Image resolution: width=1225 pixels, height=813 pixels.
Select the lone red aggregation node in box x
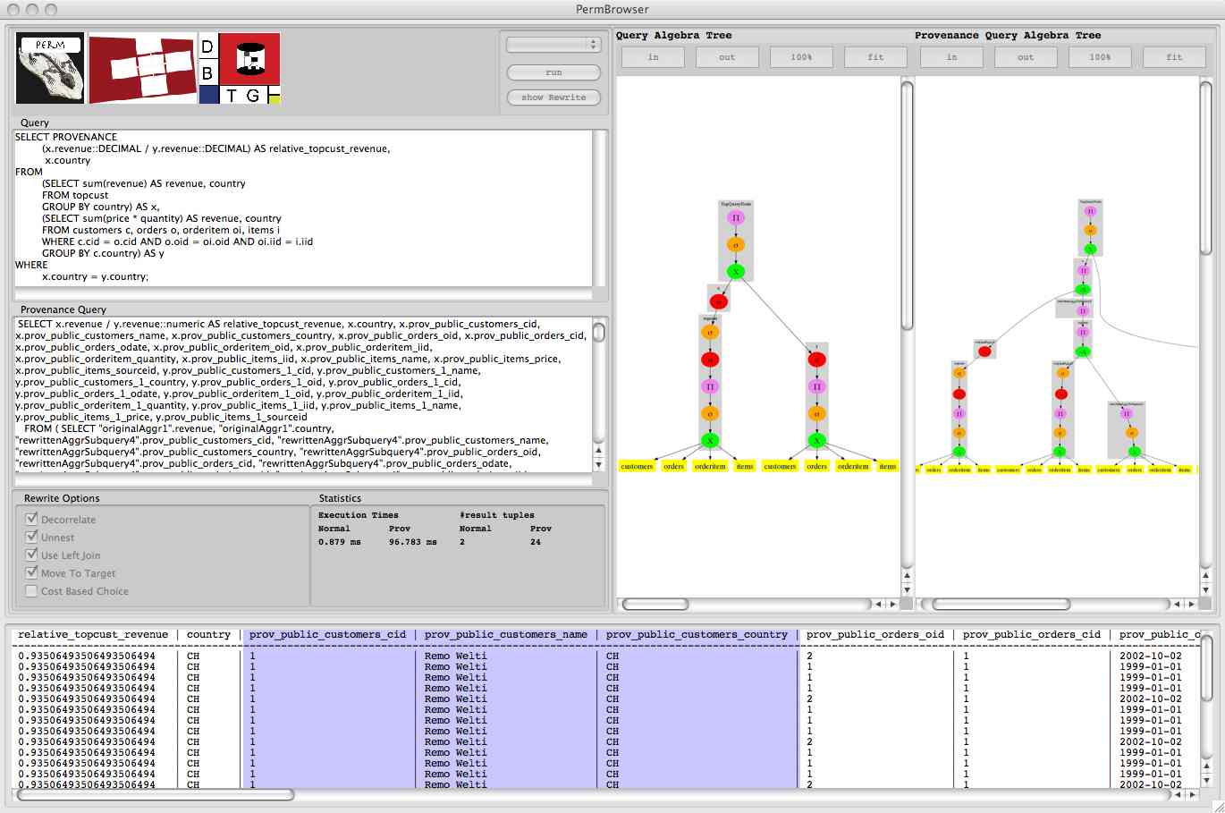(x=718, y=301)
